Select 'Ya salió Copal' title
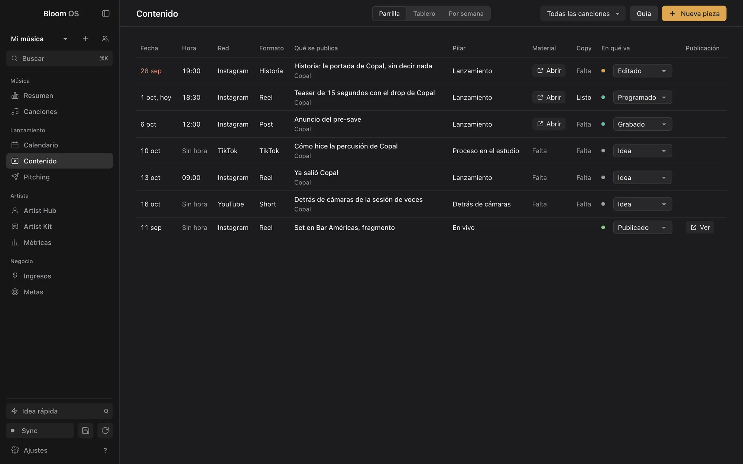 point(316,173)
